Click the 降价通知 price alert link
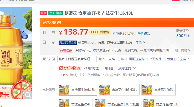The image size is (194, 107). tap(144, 33)
